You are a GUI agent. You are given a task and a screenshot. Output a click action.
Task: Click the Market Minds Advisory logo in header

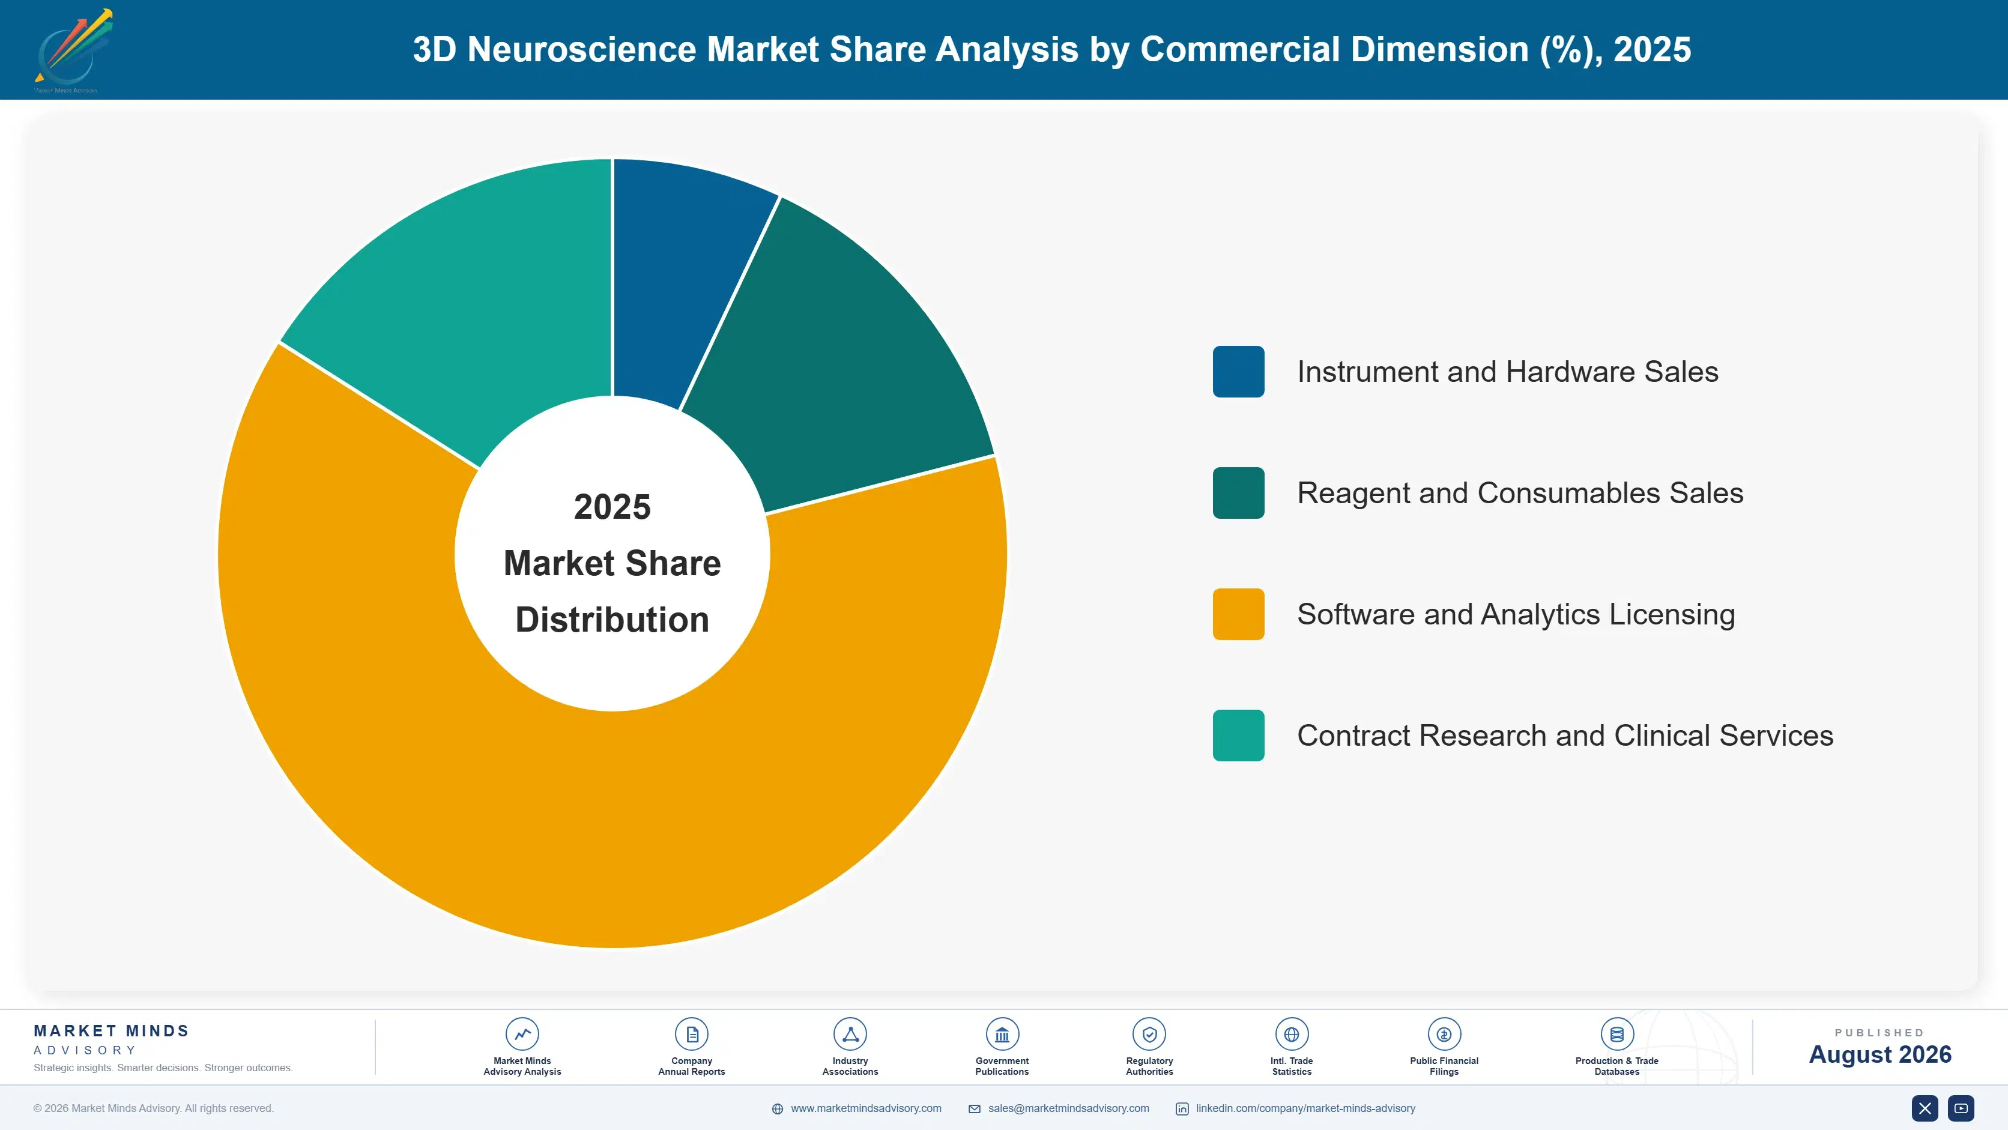pyautogui.click(x=73, y=50)
